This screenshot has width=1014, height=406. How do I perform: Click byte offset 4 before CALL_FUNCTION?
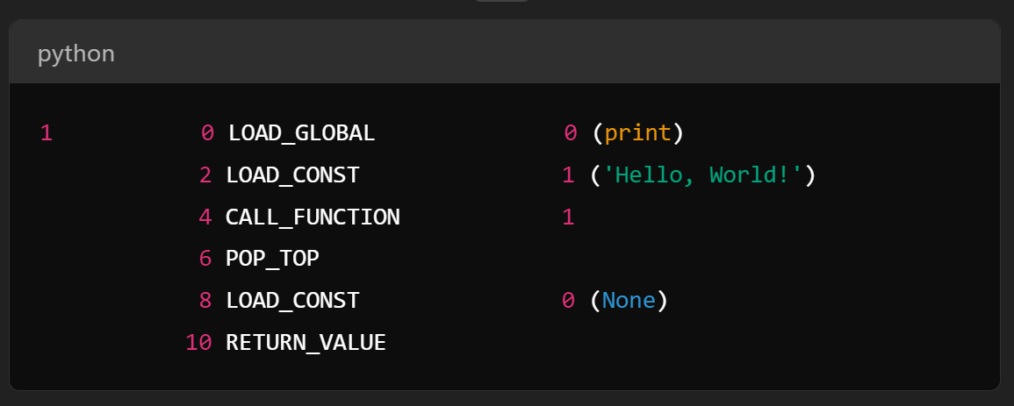(205, 217)
